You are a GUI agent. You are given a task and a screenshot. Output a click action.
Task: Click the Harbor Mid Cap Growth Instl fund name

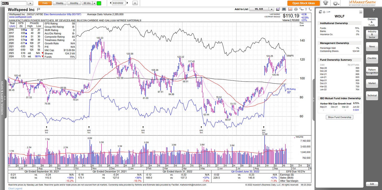[x=336, y=103]
